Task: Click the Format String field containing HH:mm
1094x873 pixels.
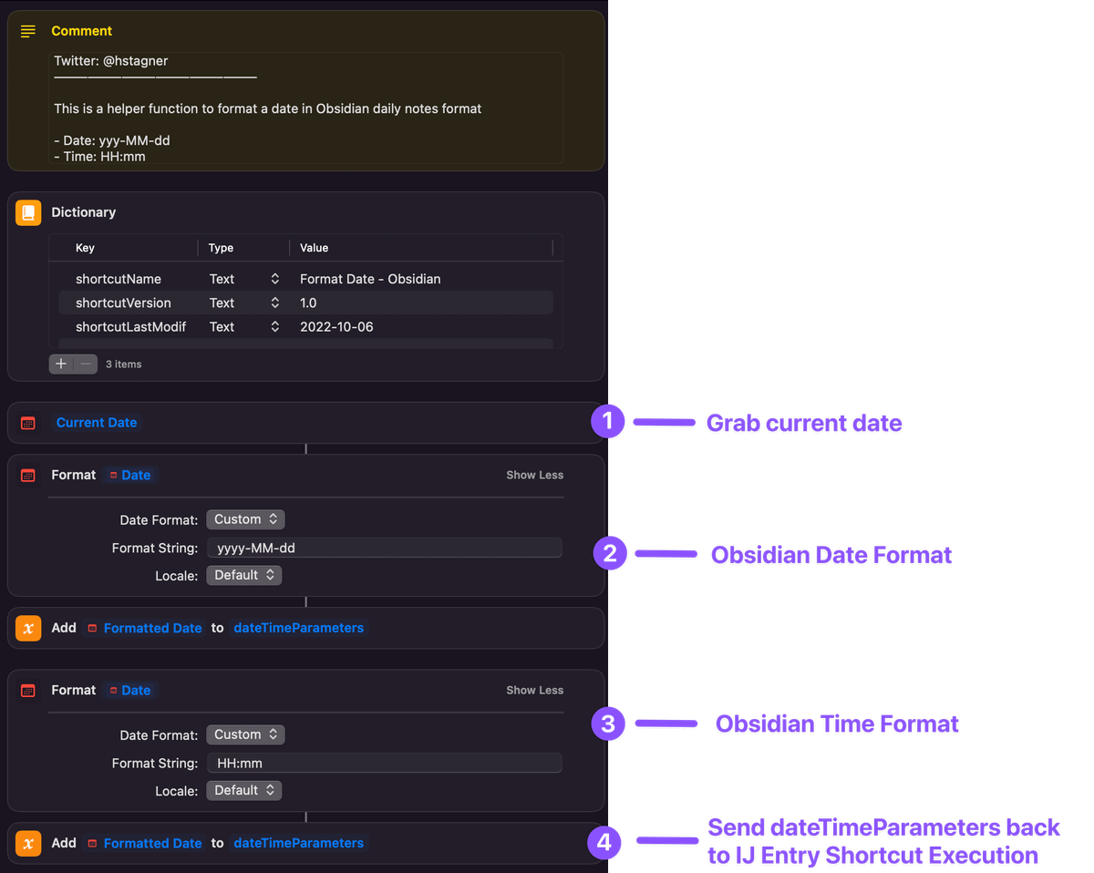Action: [384, 763]
